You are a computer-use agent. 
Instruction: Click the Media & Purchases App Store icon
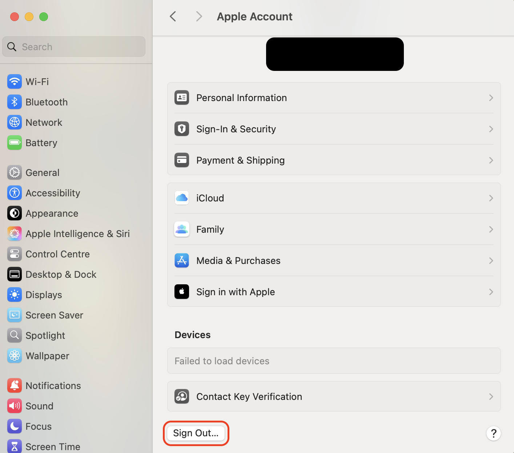(x=182, y=261)
